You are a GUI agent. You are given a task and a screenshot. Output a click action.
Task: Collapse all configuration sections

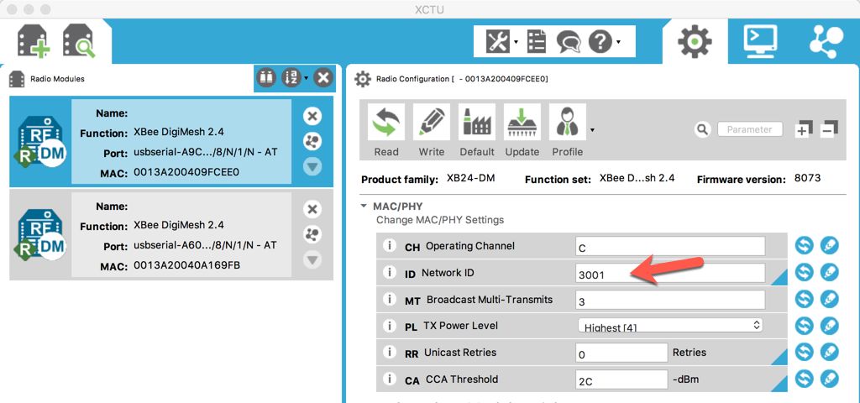pyautogui.click(x=829, y=128)
